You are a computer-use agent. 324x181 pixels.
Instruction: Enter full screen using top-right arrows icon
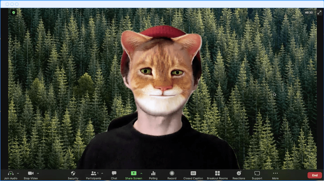pyautogui.click(x=319, y=13)
